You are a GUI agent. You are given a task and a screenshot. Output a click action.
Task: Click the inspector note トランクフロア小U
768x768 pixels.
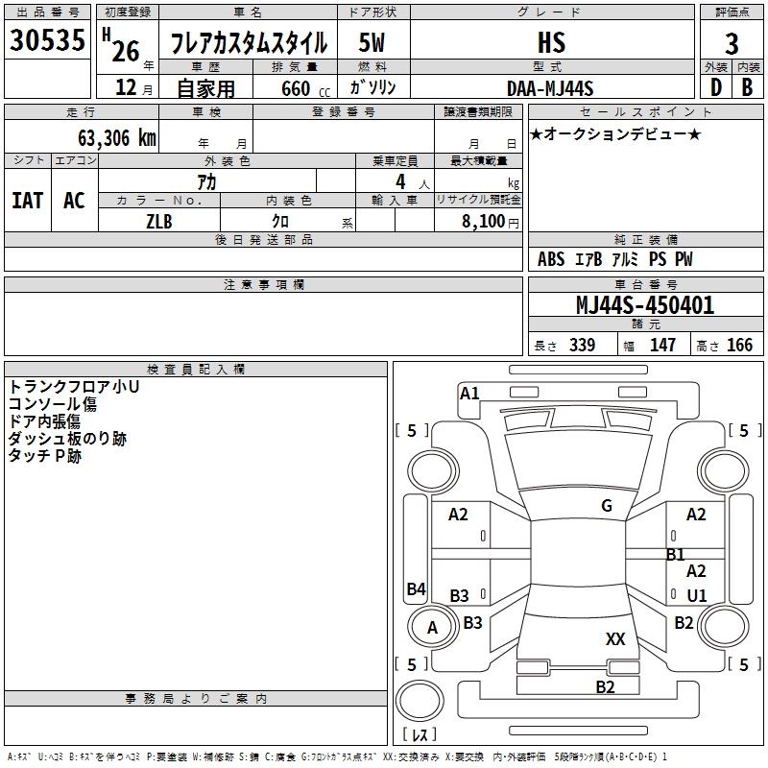tap(74, 387)
